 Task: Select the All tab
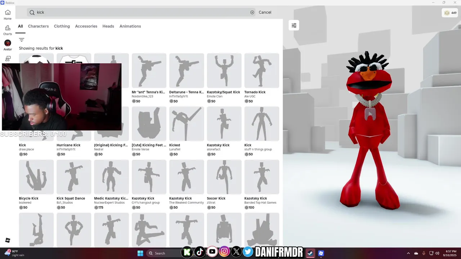click(x=21, y=26)
